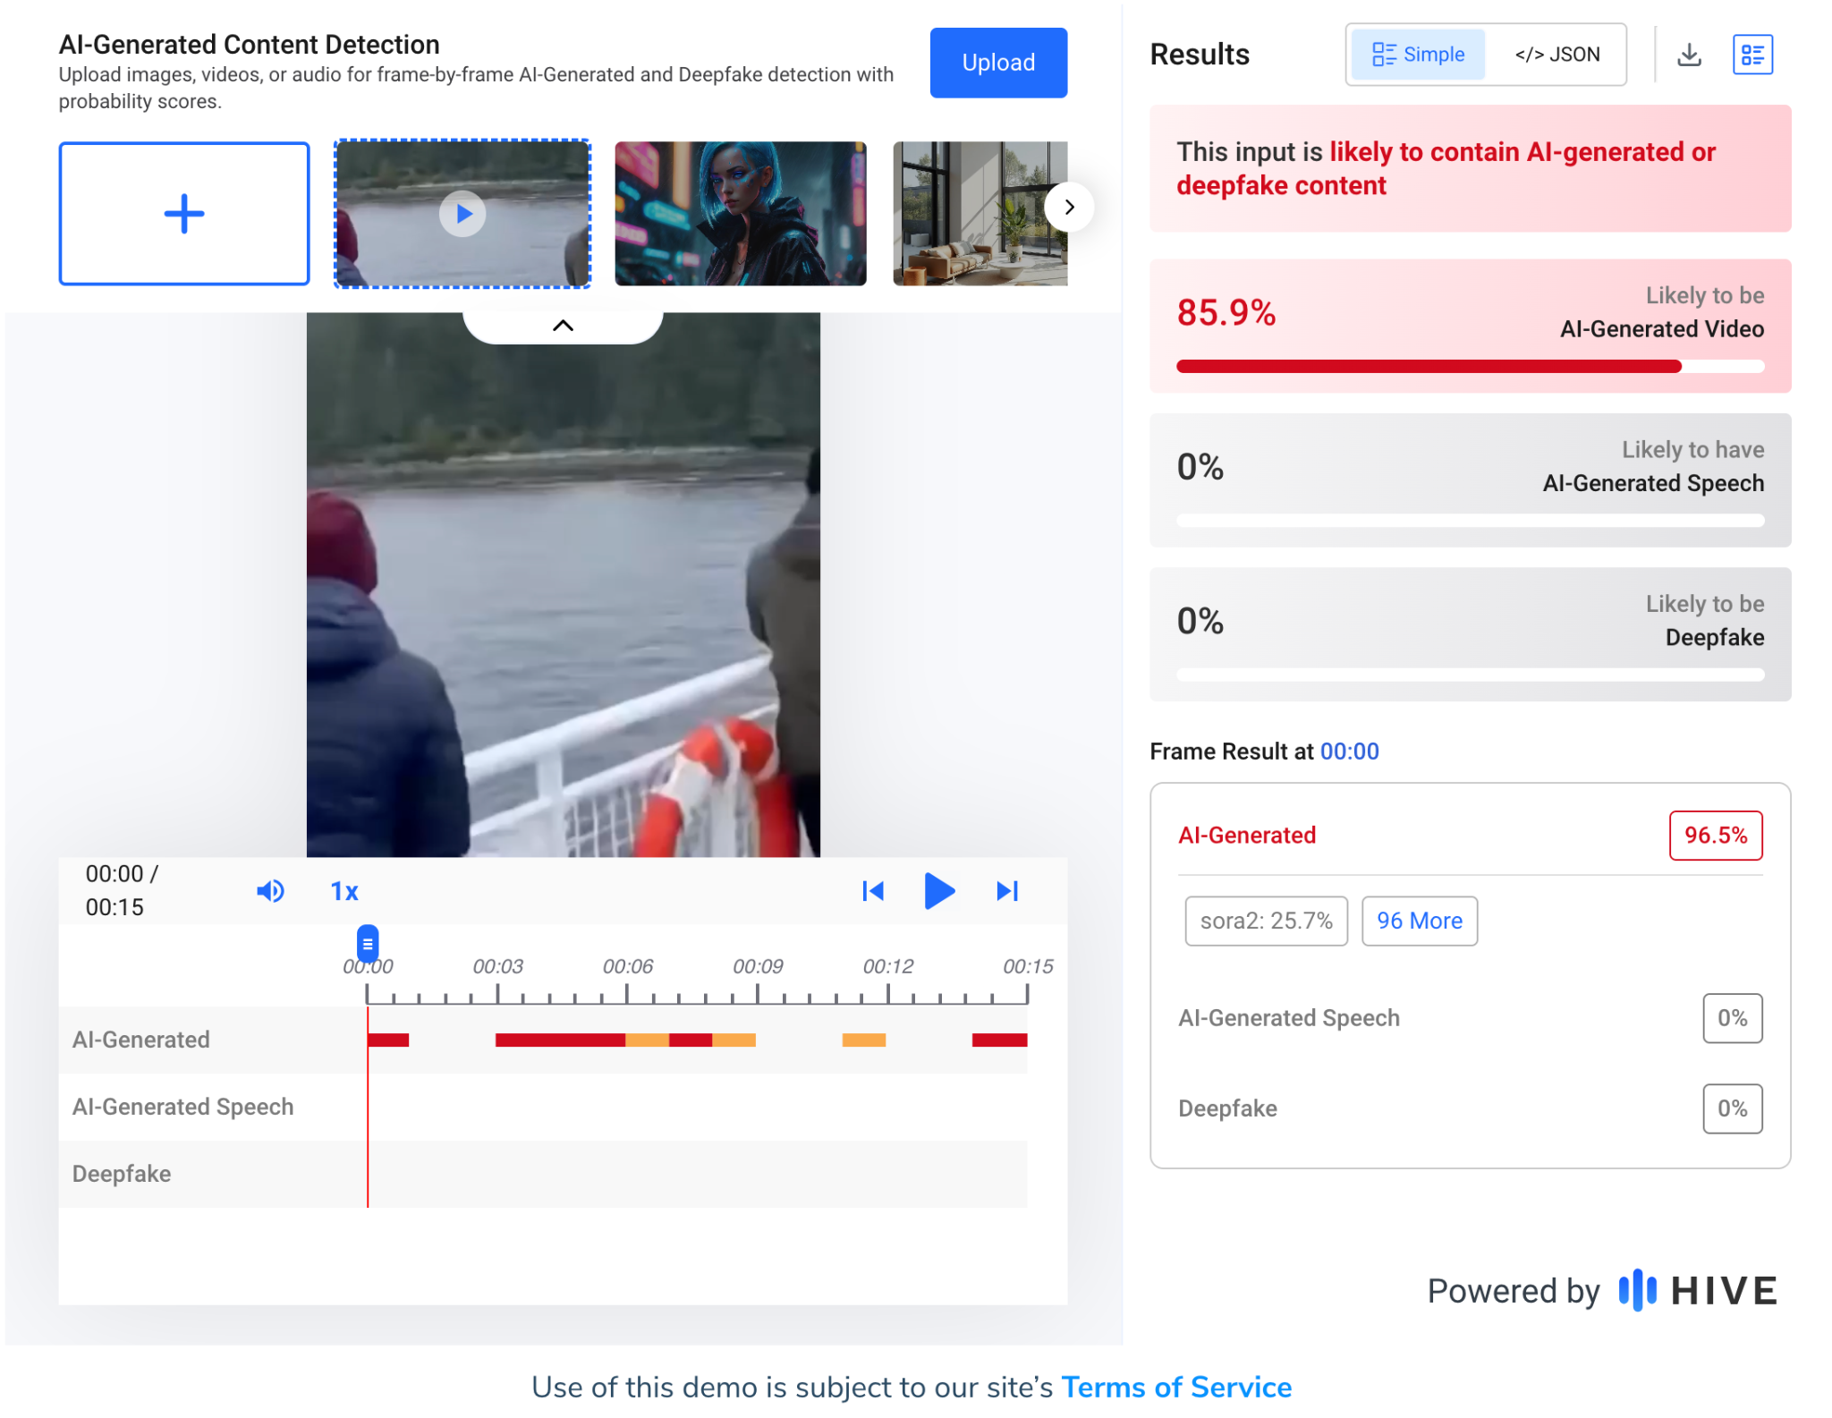This screenshot has width=1832, height=1418.
Task: Click the timeline playhead handle
Action: [x=368, y=943]
